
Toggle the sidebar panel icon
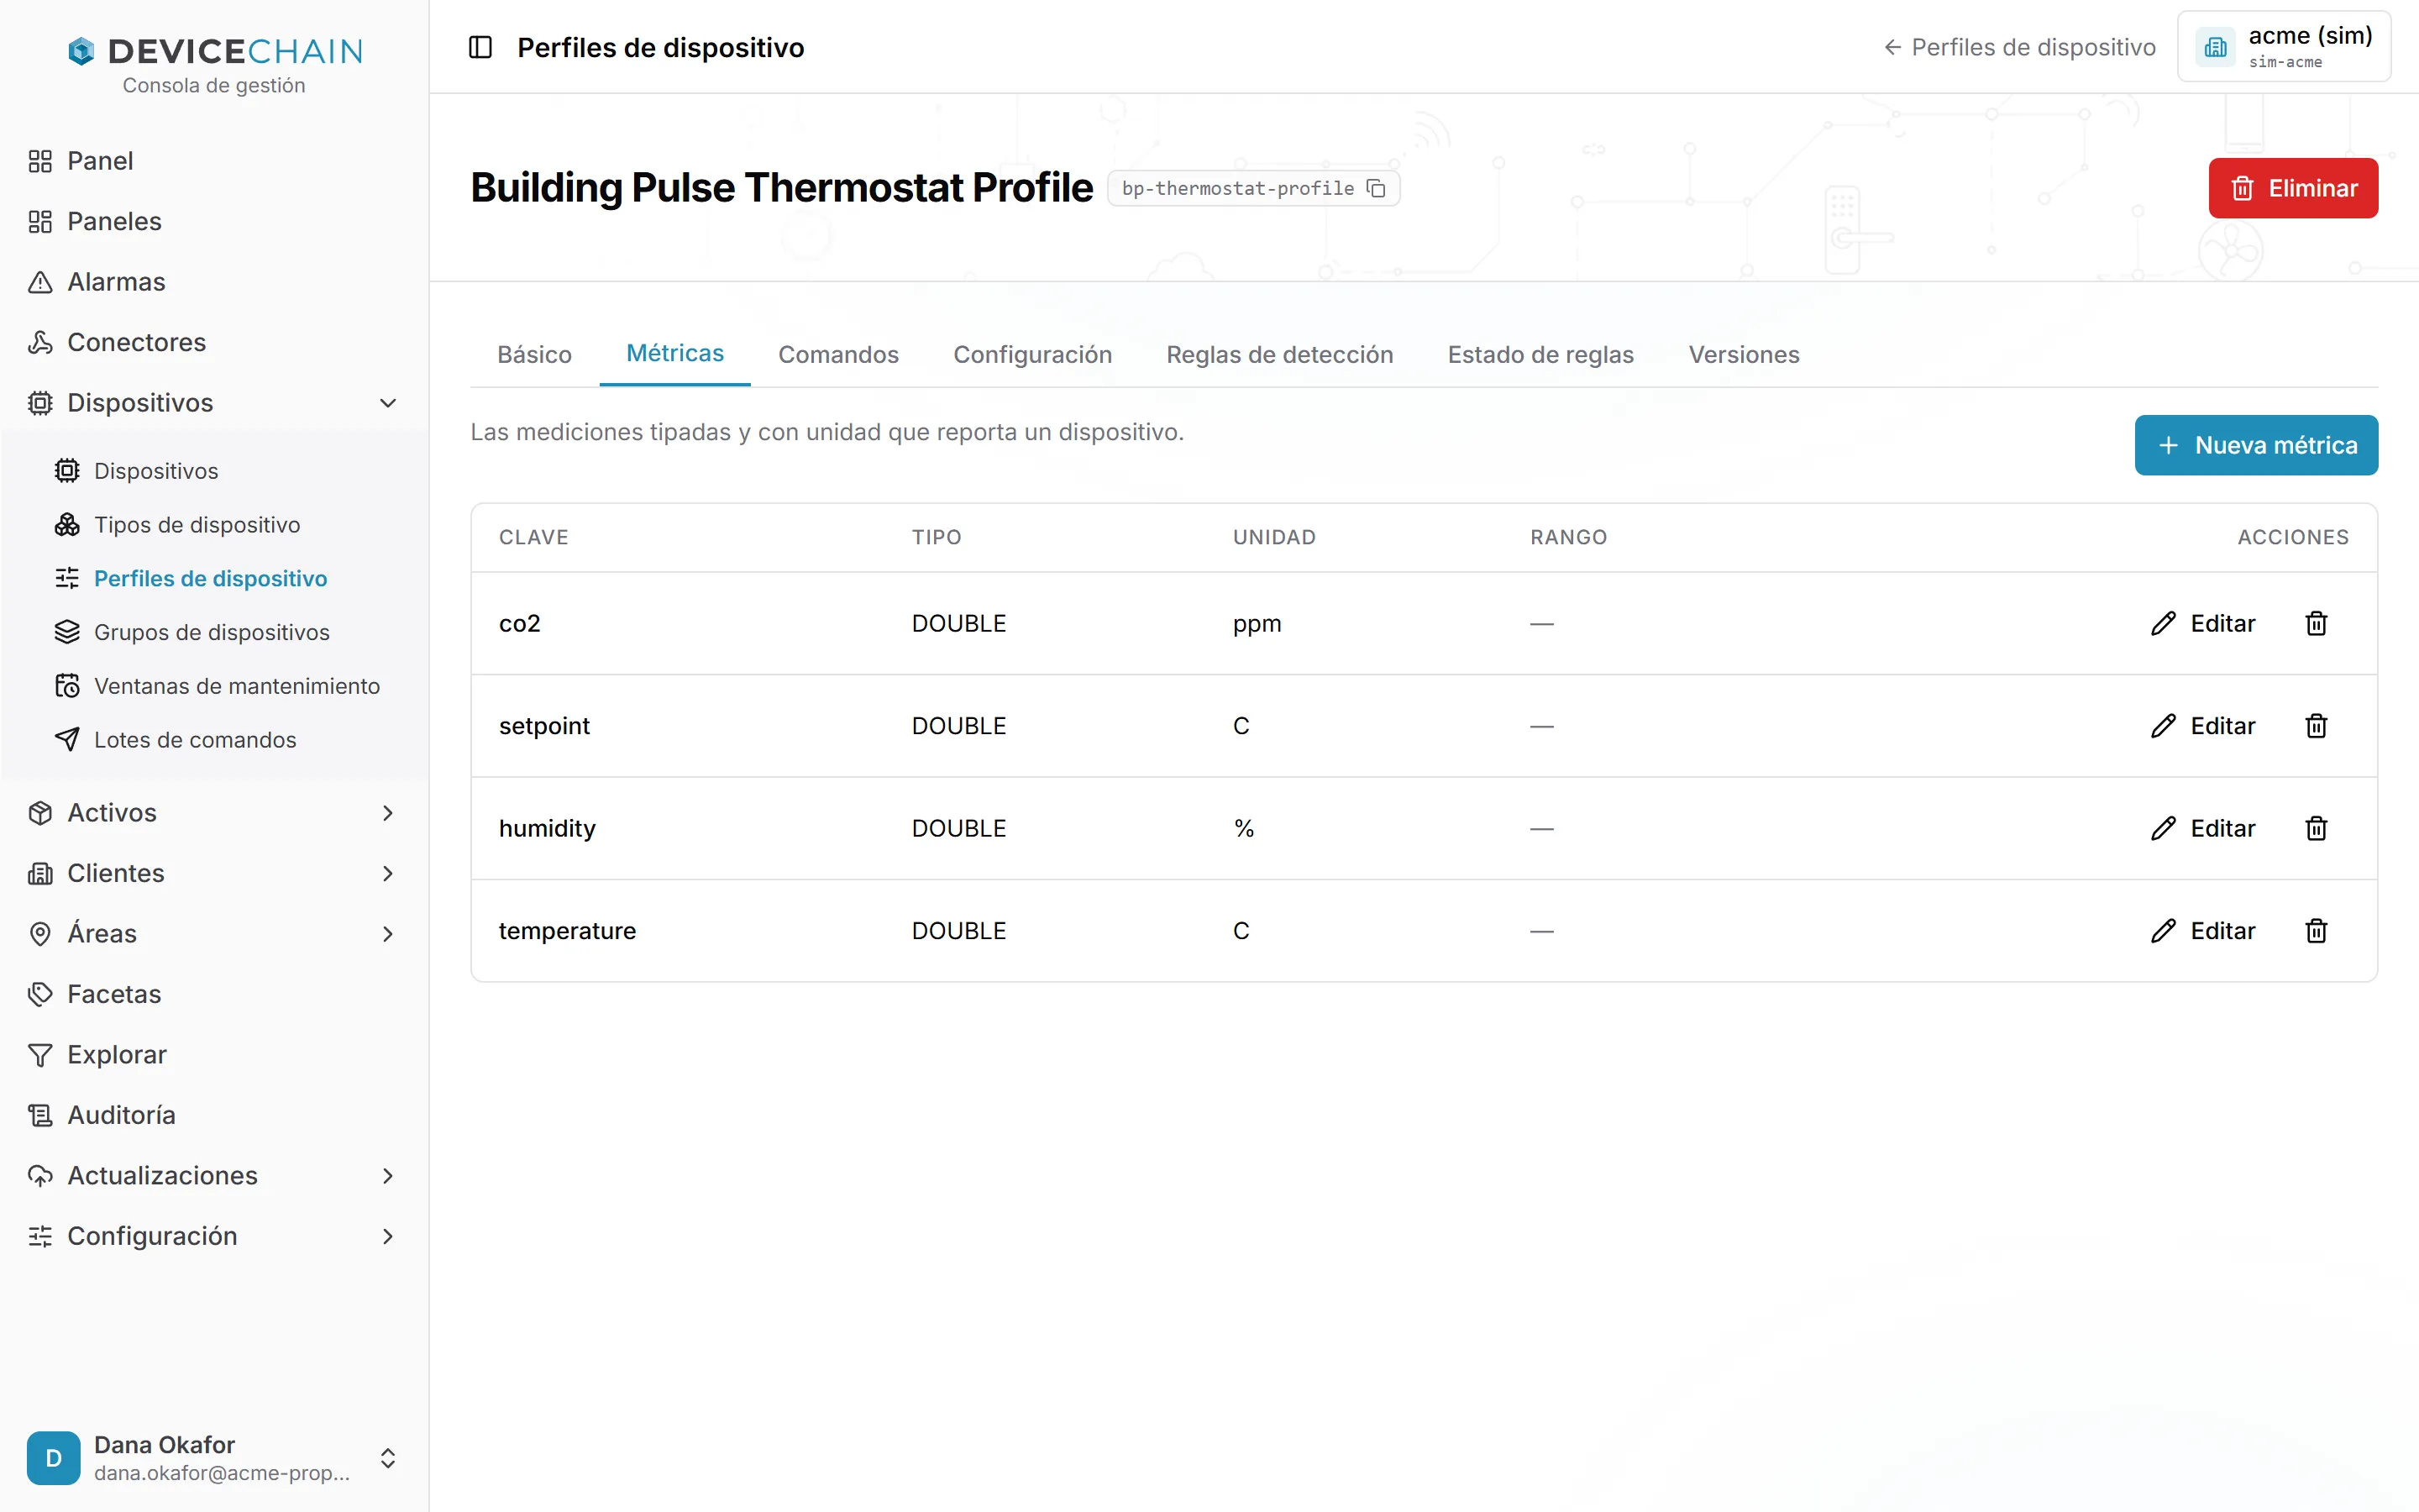point(480,47)
